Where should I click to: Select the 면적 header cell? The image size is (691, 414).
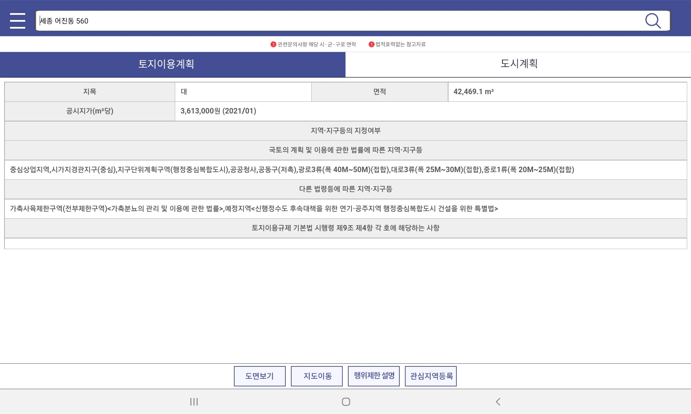[380, 92]
